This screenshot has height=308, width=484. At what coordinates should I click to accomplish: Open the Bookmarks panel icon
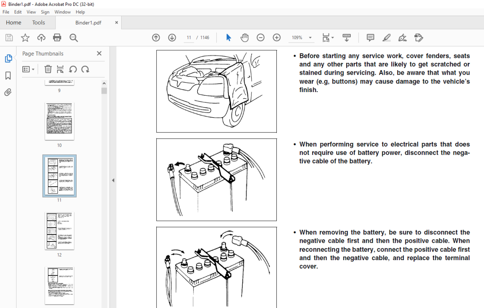(8, 76)
